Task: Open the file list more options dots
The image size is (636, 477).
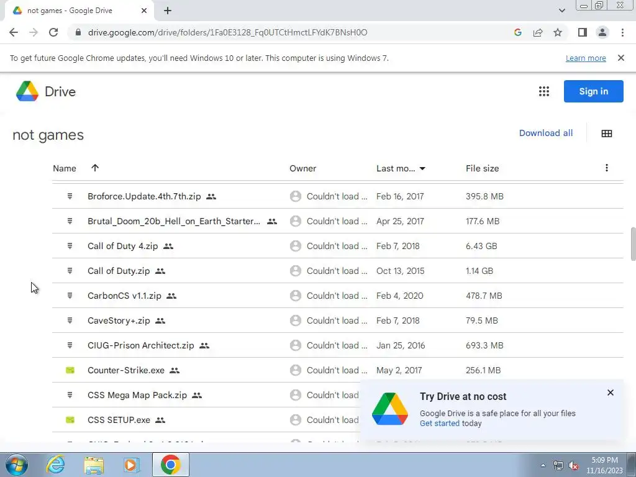Action: pos(606,168)
